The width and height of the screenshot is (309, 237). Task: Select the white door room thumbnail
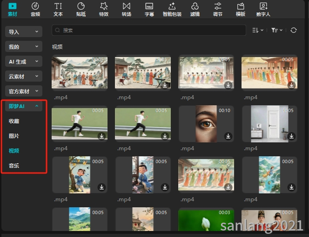click(x=269, y=124)
